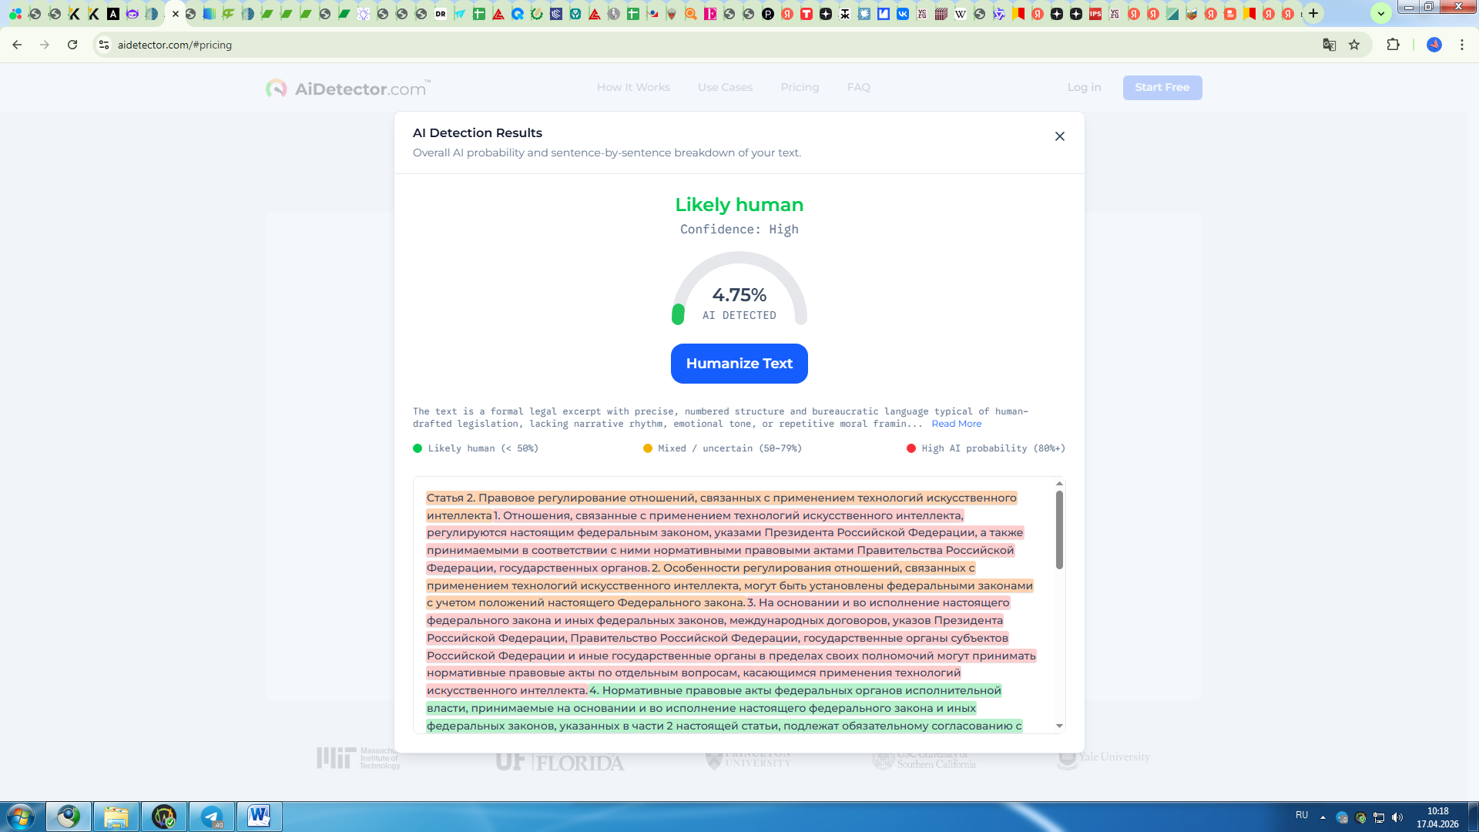
Task: Switch to the lightbulb favicon tab
Action: pos(364,14)
